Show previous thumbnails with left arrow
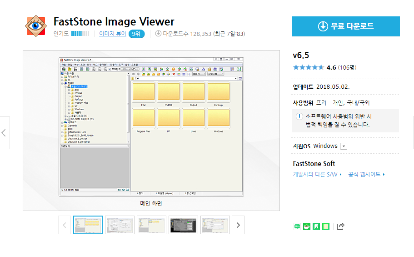The height and width of the screenshot is (257, 414). pyautogui.click(x=65, y=225)
